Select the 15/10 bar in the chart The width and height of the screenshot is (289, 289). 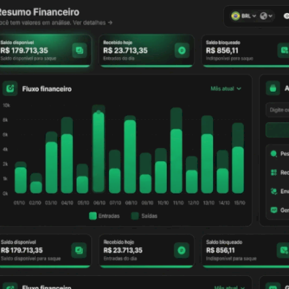click(x=238, y=158)
